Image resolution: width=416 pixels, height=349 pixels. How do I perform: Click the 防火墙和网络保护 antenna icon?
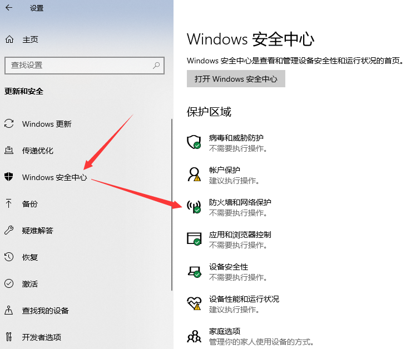194,207
